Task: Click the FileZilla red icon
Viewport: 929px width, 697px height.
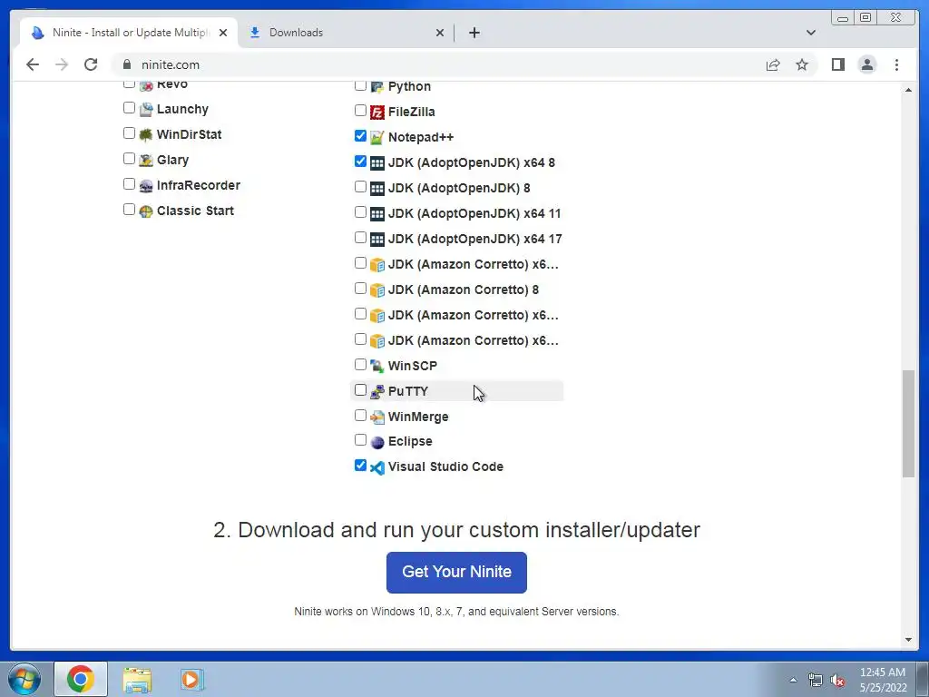Action: point(377,112)
